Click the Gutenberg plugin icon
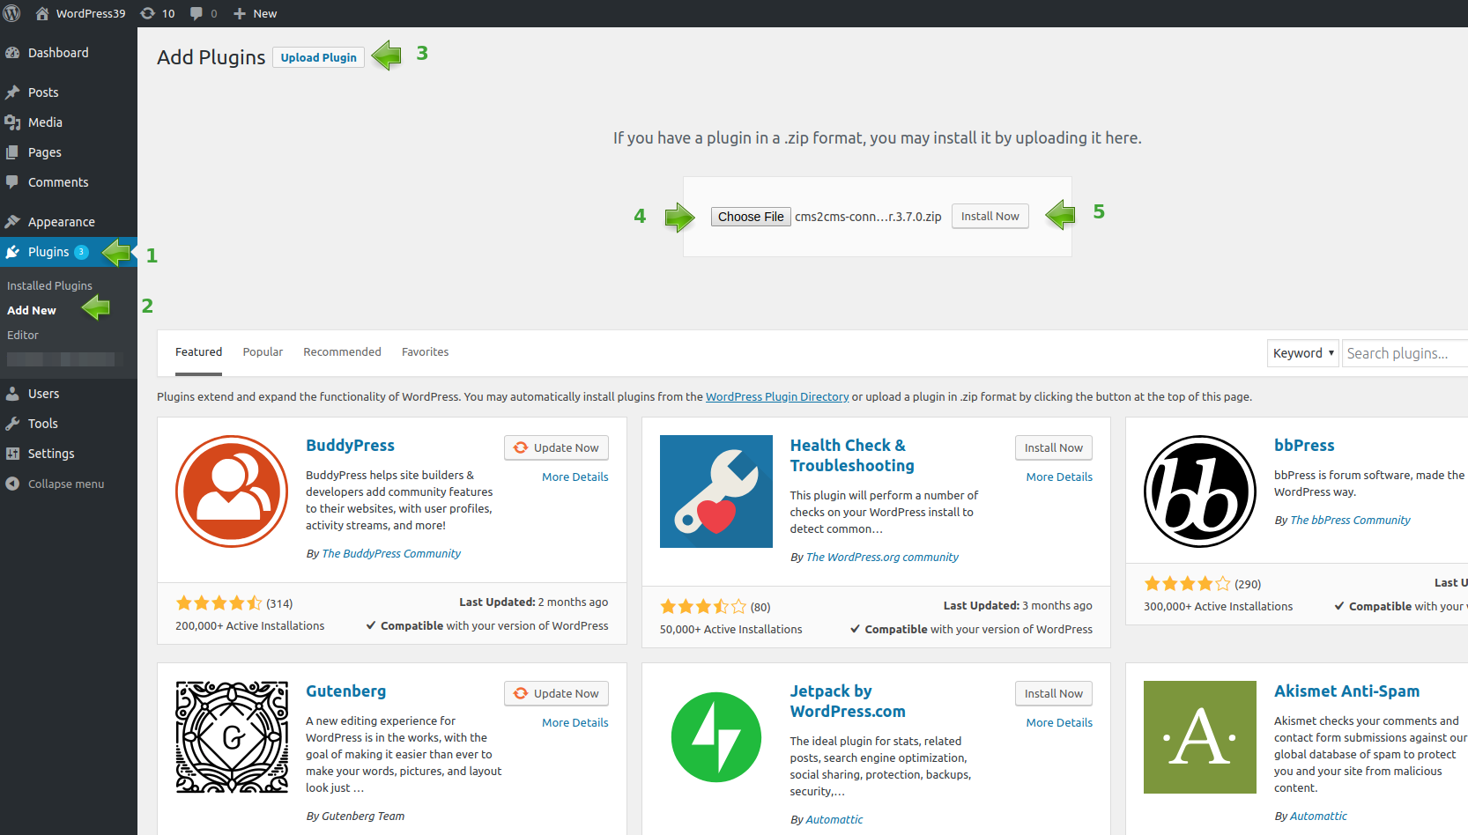Viewport: 1468px width, 835px height. click(232, 737)
